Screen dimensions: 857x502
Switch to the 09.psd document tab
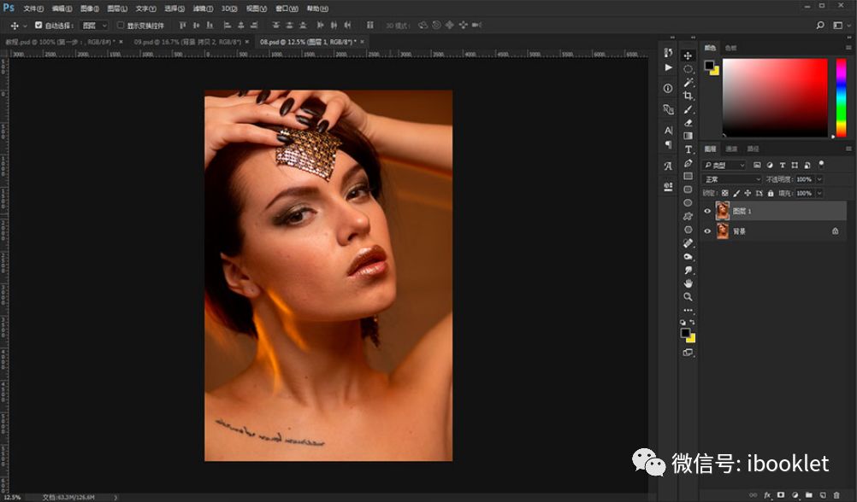point(184,41)
